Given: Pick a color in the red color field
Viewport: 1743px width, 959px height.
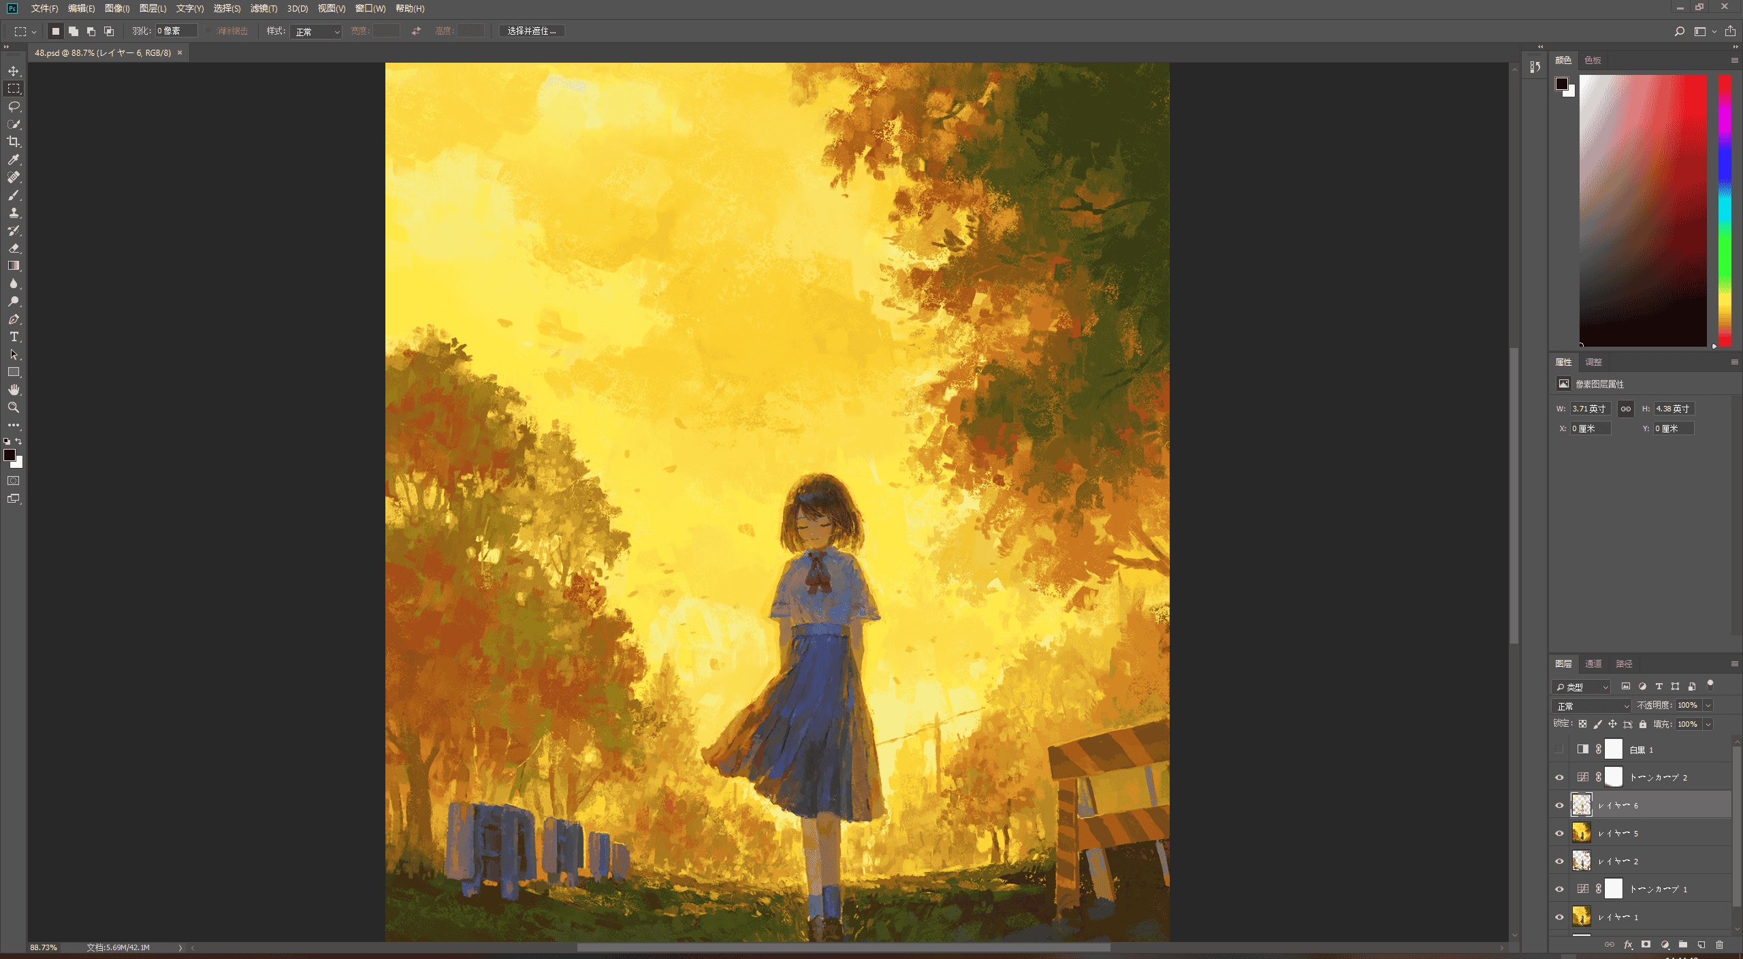Looking at the screenshot, I should pyautogui.click(x=1643, y=210).
